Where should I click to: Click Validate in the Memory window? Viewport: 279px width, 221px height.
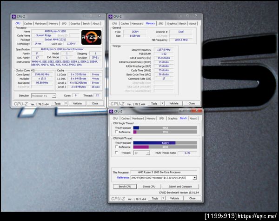[174, 103]
